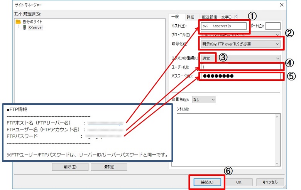Click the キャンセル button

[270, 182]
